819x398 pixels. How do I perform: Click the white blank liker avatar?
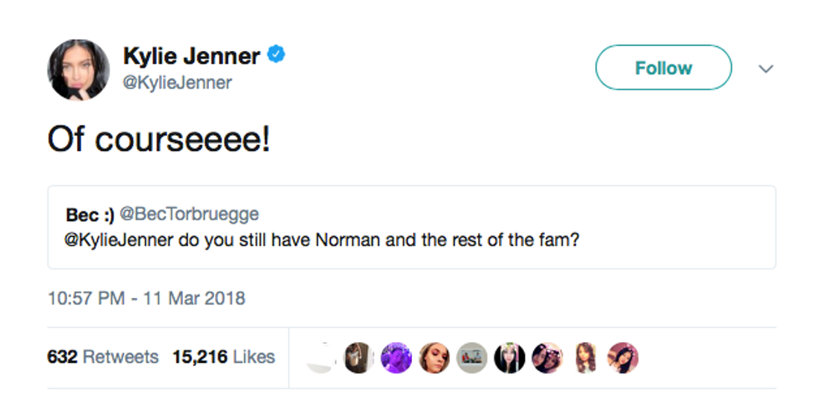pos(321,357)
